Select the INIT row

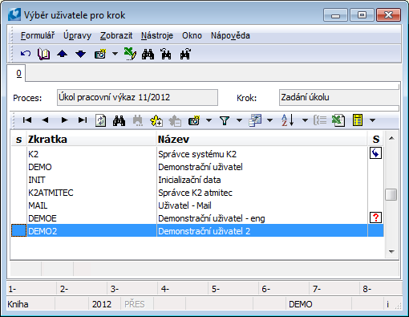click(197, 180)
